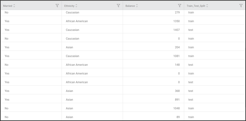The image size is (246, 121).
Task: Click the balance 1048 cell
Action: pos(176,108)
